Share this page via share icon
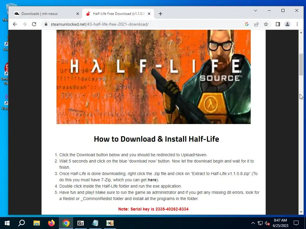 pos(256,24)
